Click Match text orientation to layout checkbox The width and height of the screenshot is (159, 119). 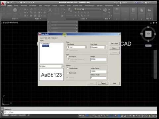pos(69,59)
